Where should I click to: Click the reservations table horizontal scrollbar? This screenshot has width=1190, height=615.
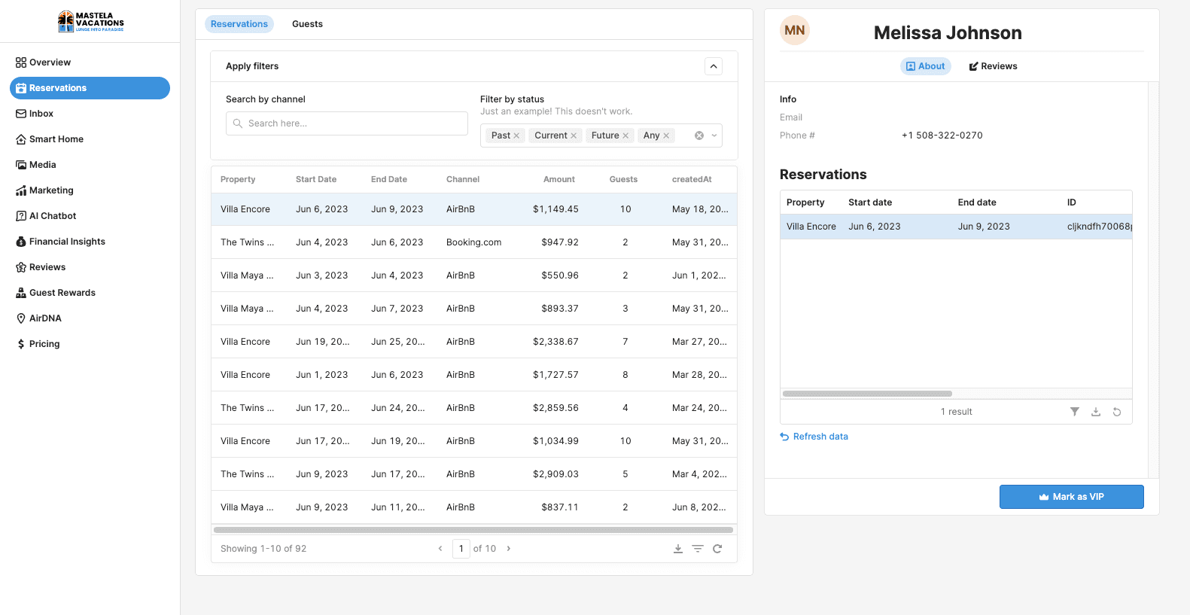coord(473,530)
